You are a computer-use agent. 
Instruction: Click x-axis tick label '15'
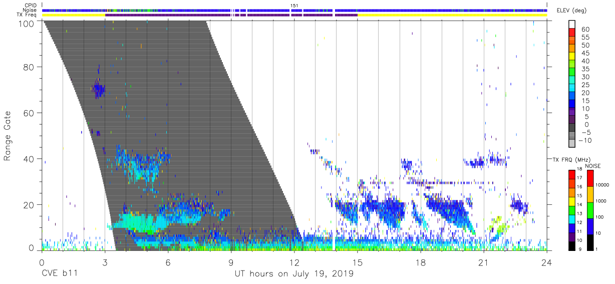[x=358, y=262]
